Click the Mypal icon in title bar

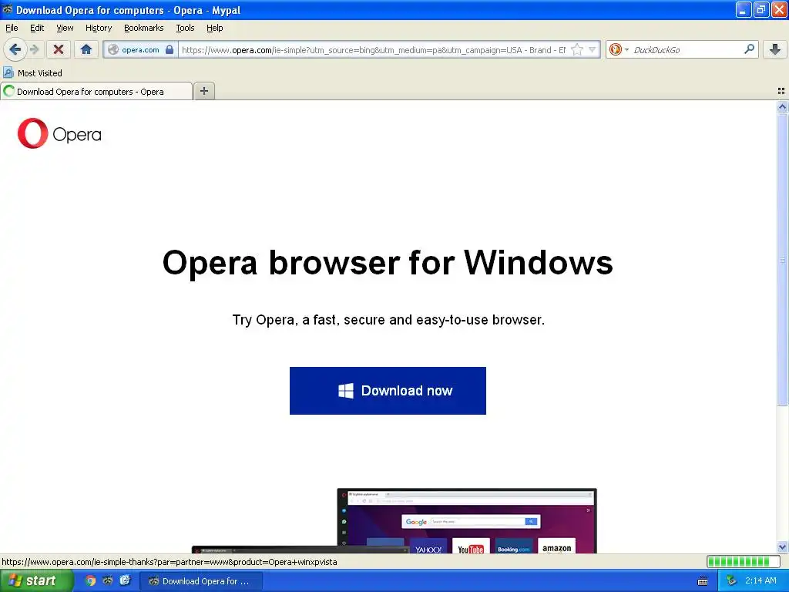click(x=8, y=9)
